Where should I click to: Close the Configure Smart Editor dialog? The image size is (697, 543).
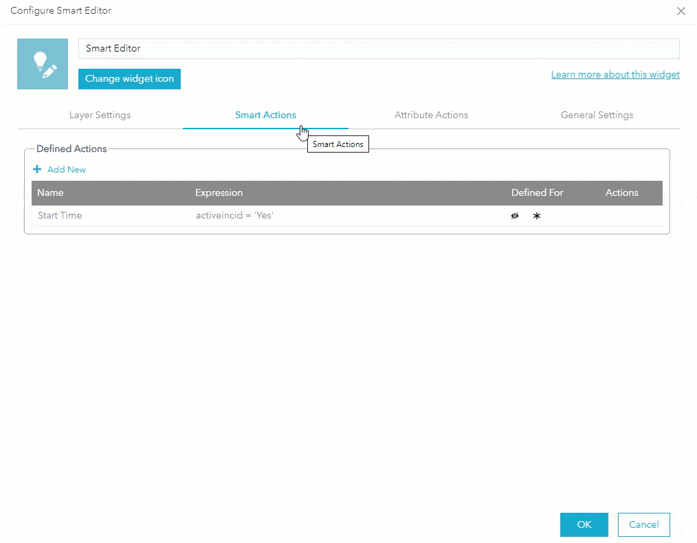click(x=681, y=11)
